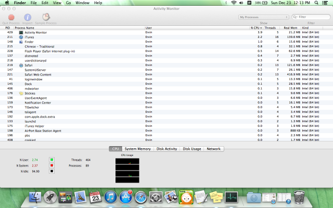Click the CPU Usage graph
This screenshot has height=208, width=333.
pos(127,171)
